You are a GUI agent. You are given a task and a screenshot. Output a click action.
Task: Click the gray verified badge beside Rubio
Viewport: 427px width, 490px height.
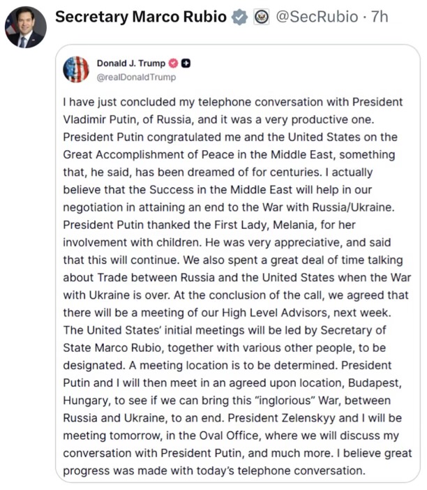point(239,17)
